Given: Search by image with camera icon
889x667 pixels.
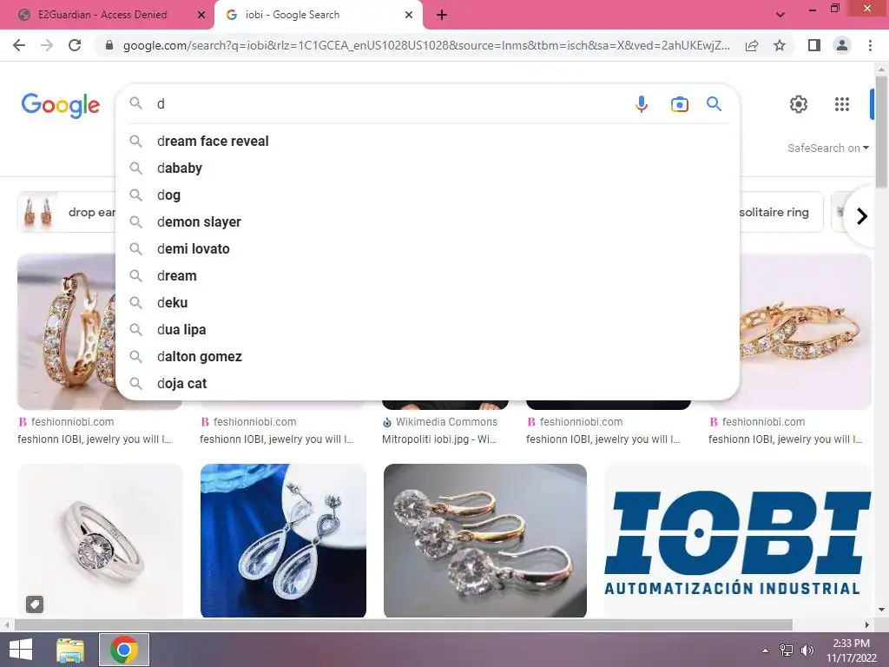Looking at the screenshot, I should 679,104.
